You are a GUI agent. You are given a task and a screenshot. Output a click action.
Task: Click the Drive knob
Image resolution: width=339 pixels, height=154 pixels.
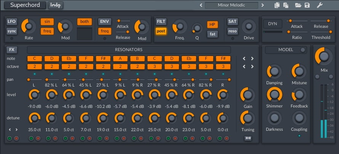click(249, 27)
